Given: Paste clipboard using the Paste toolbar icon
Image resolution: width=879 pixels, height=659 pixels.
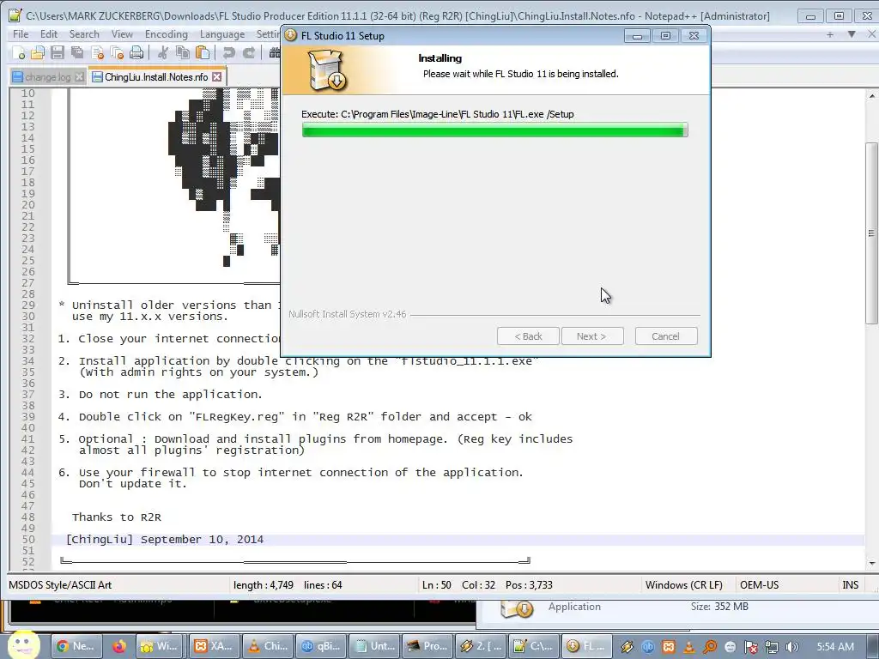Looking at the screenshot, I should 203,53.
